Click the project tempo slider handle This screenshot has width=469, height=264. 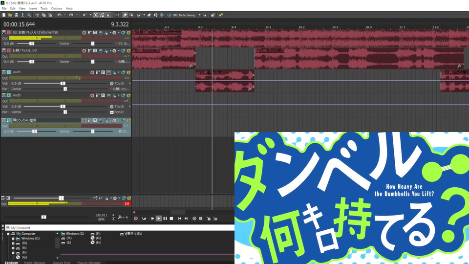coord(43,217)
